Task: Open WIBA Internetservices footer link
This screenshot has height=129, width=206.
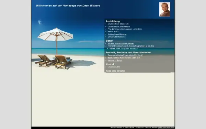Action: [166, 128]
